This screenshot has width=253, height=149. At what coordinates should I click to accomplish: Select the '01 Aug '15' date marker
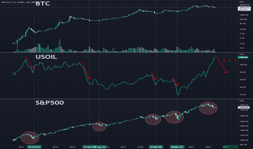pos(99,147)
